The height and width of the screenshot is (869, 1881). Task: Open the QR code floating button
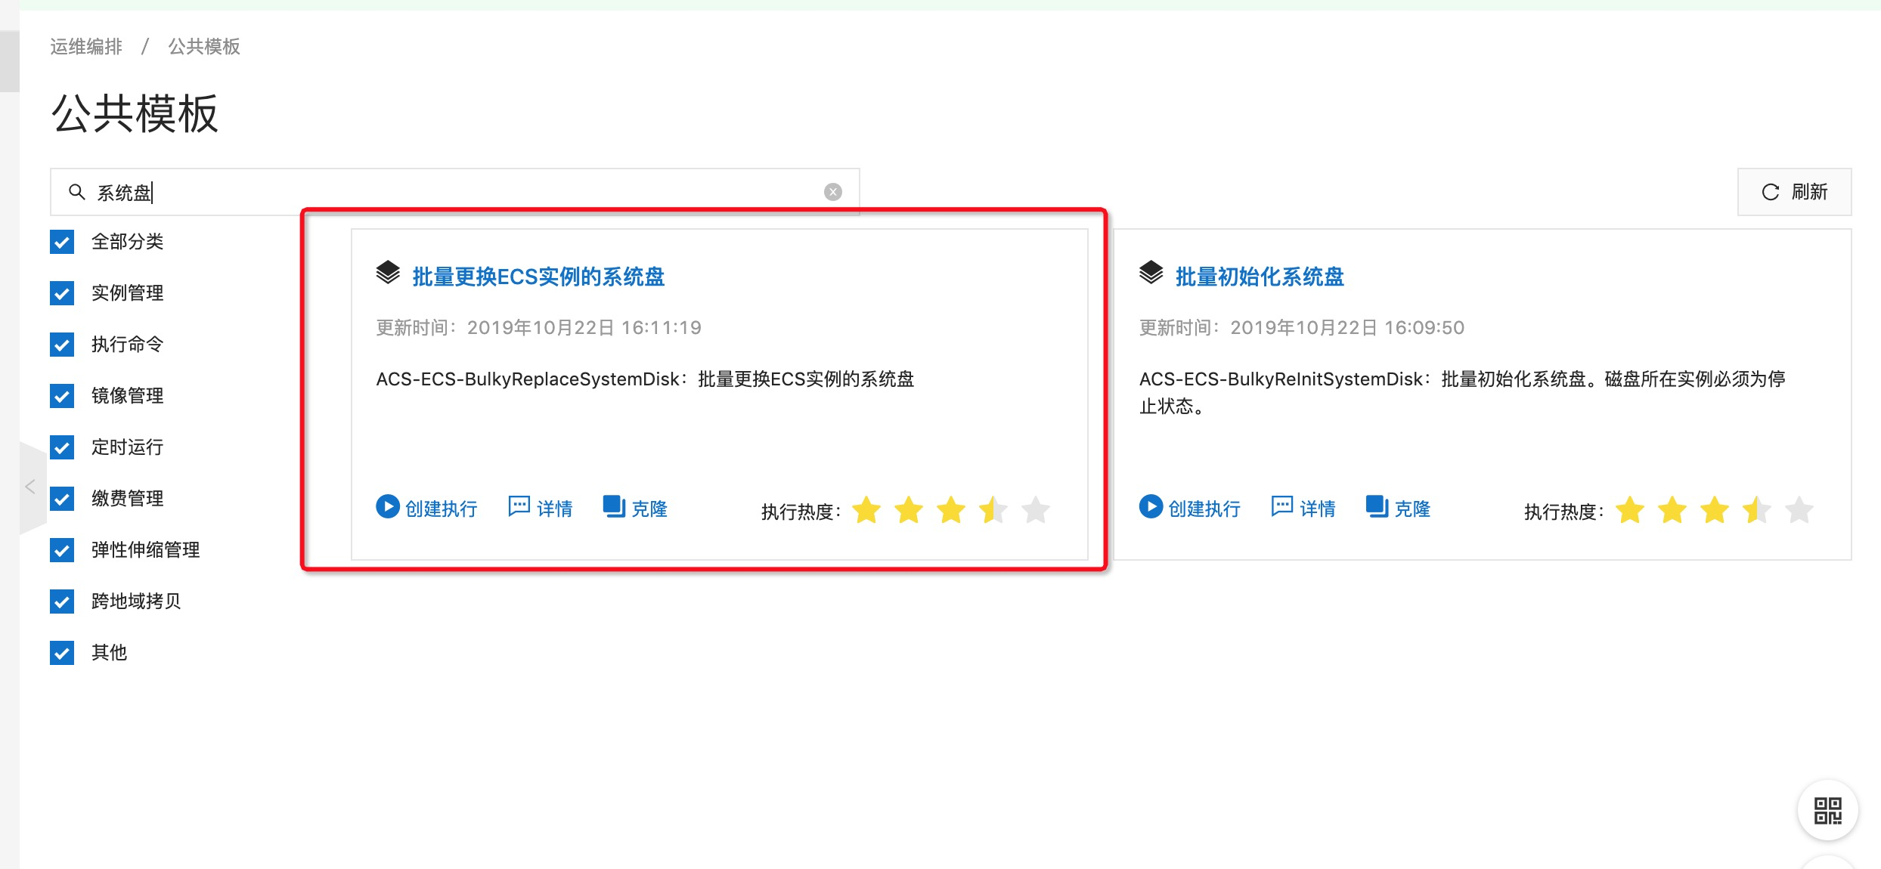(x=1827, y=810)
